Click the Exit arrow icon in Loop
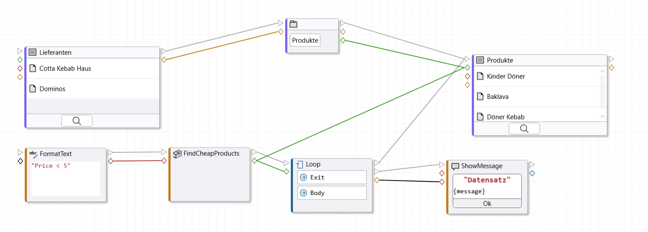The image size is (648, 232). (303, 177)
